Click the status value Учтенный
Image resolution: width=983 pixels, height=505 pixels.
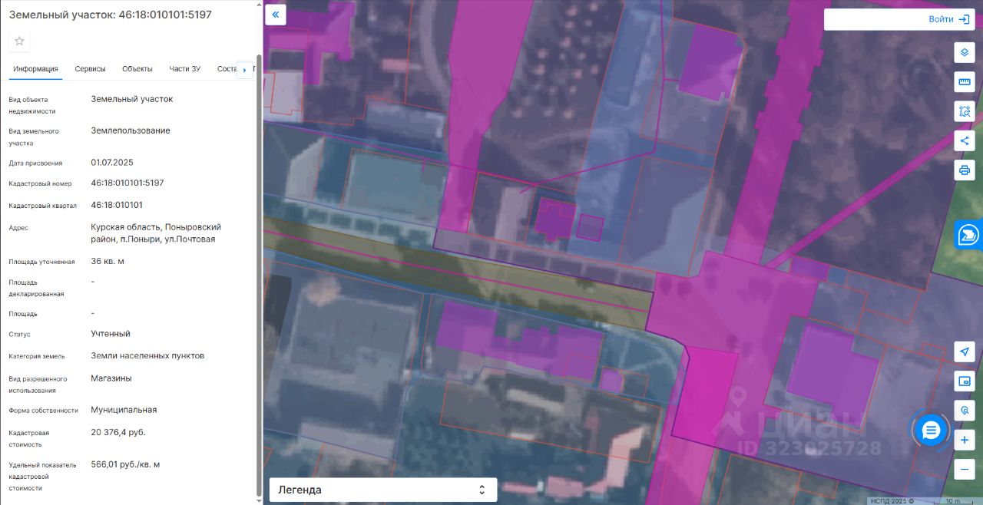(111, 334)
